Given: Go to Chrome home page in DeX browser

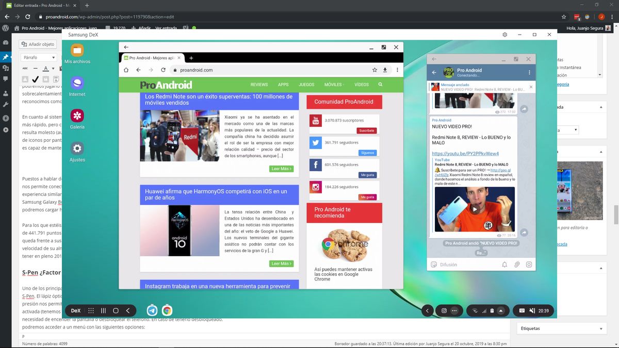Looking at the screenshot, I should [126, 70].
